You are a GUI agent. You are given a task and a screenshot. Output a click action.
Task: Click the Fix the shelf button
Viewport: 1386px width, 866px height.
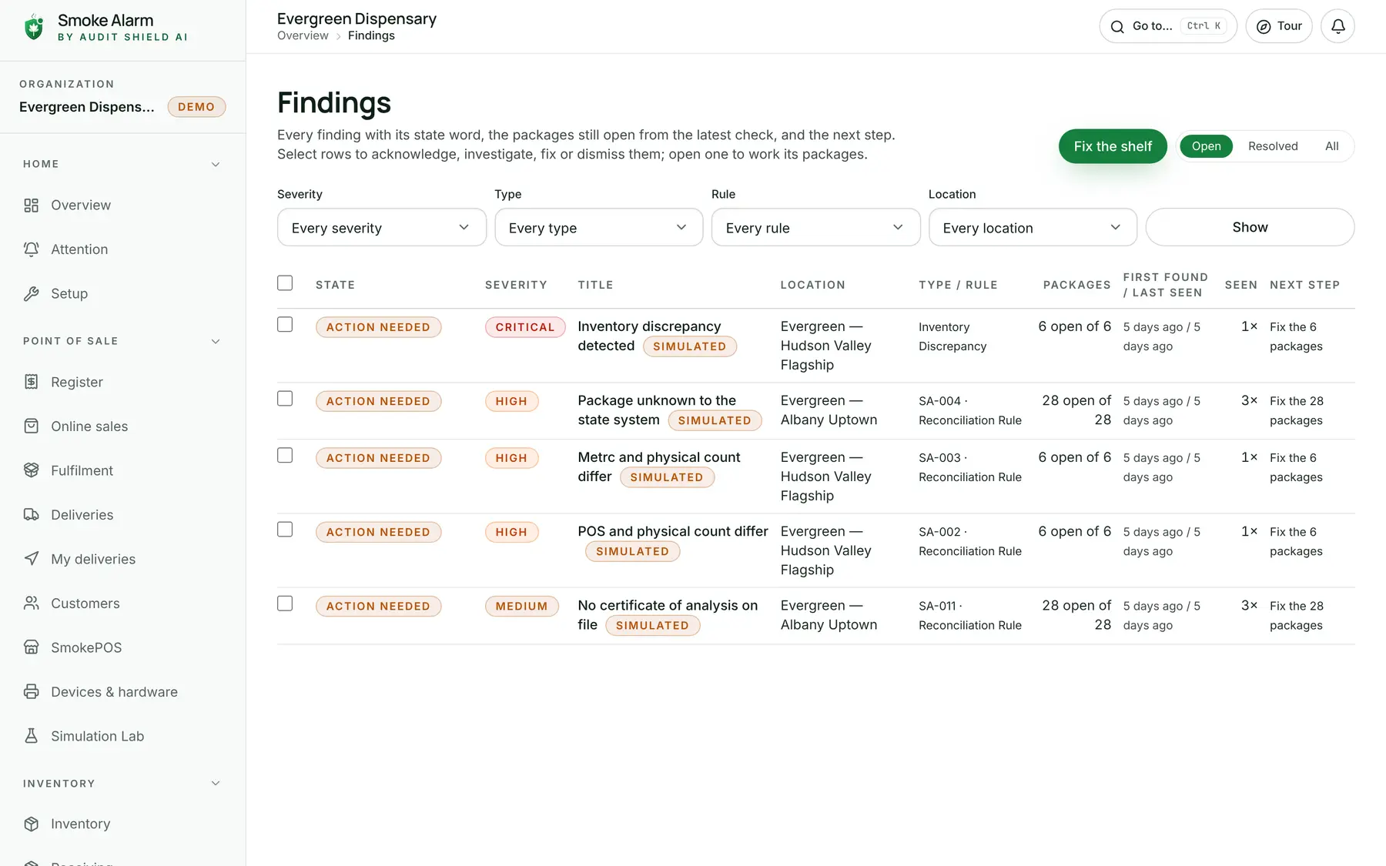(1113, 146)
